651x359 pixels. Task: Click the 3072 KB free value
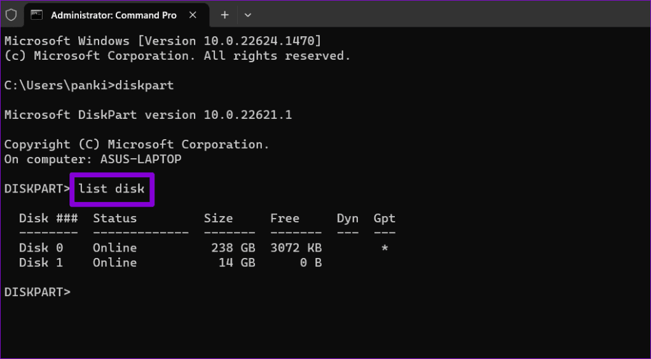click(296, 248)
